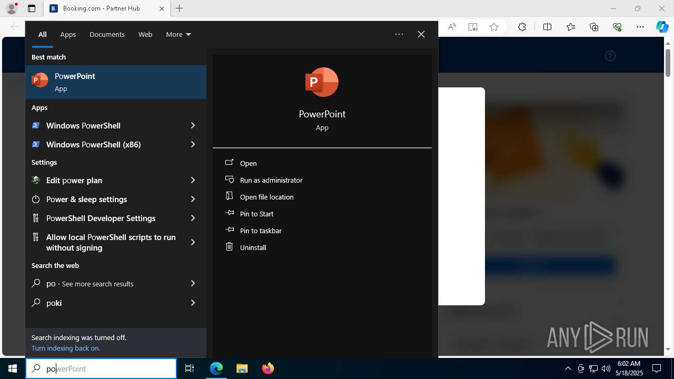Open Edge profile avatar
674x379 pixels.
point(12,8)
